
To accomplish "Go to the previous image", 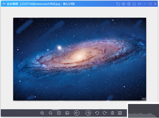I will [x=77, y=113].
